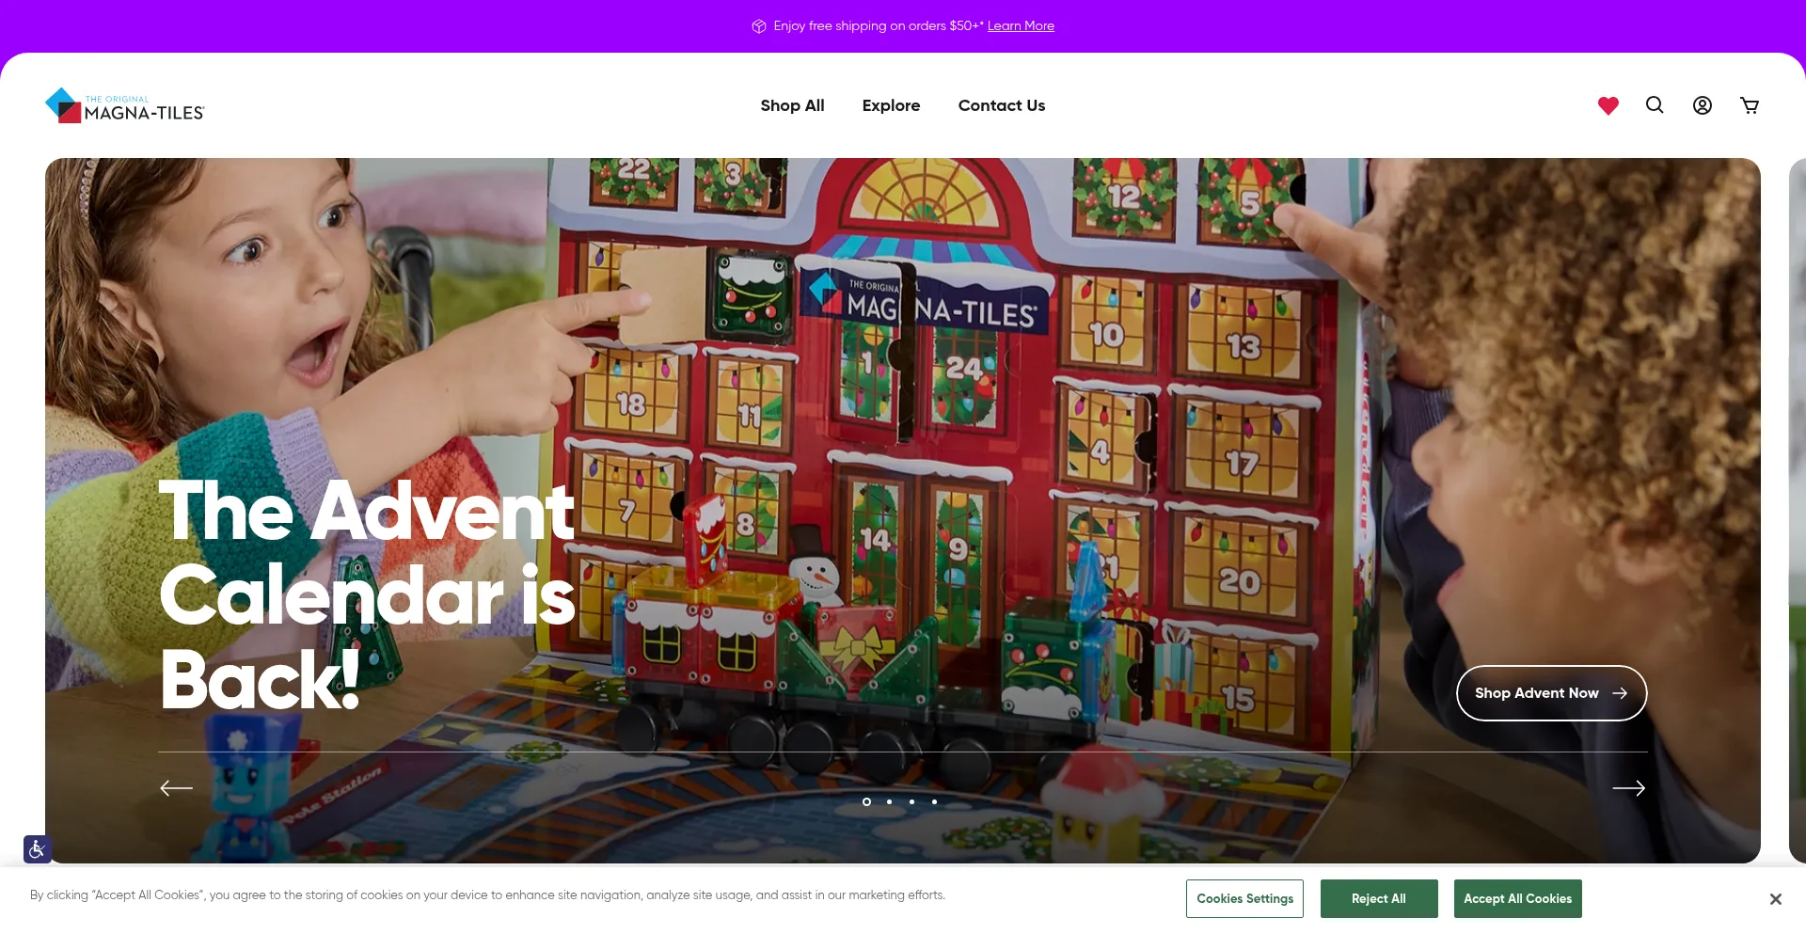The height and width of the screenshot is (934, 1806).
Task: Advance carousel with right arrow
Action: click(x=1628, y=788)
